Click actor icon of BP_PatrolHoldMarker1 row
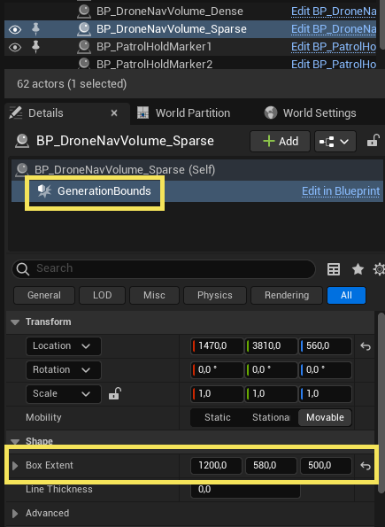The height and width of the screenshot is (527, 385). coord(84,47)
